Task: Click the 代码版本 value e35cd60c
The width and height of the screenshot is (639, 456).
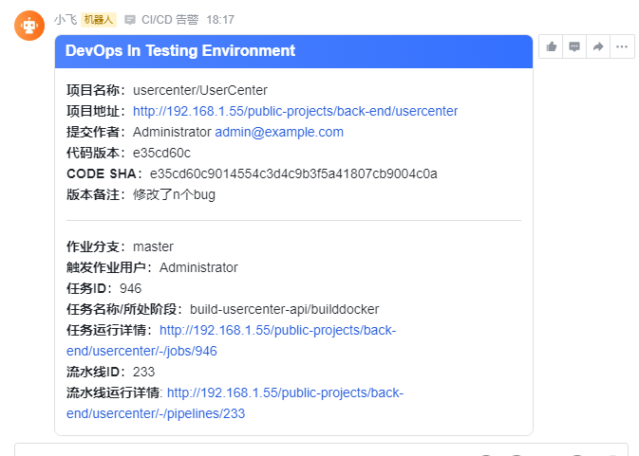Action: [161, 153]
